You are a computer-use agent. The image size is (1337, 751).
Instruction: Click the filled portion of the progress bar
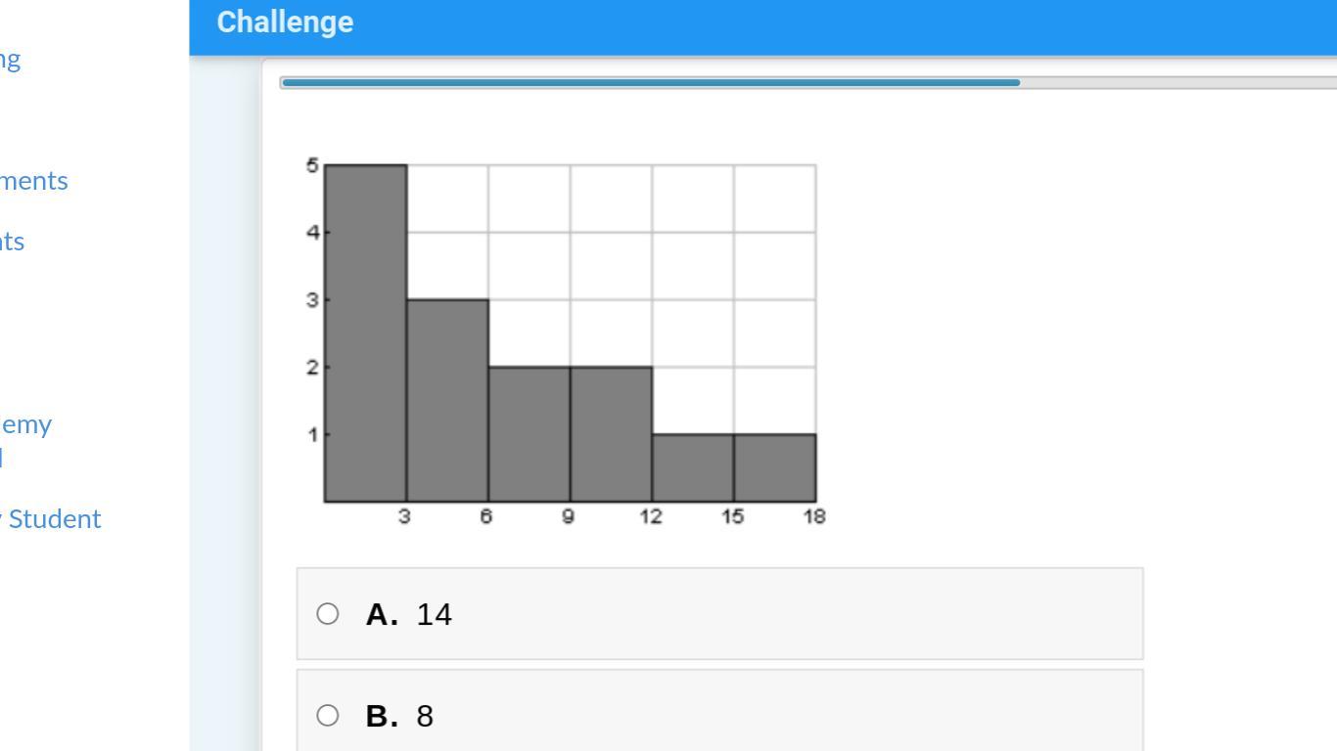[x=651, y=83]
